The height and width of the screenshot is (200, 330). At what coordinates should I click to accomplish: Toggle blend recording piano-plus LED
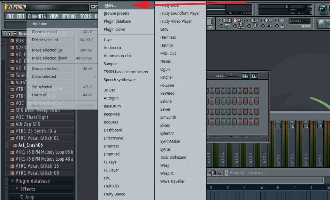249,21
